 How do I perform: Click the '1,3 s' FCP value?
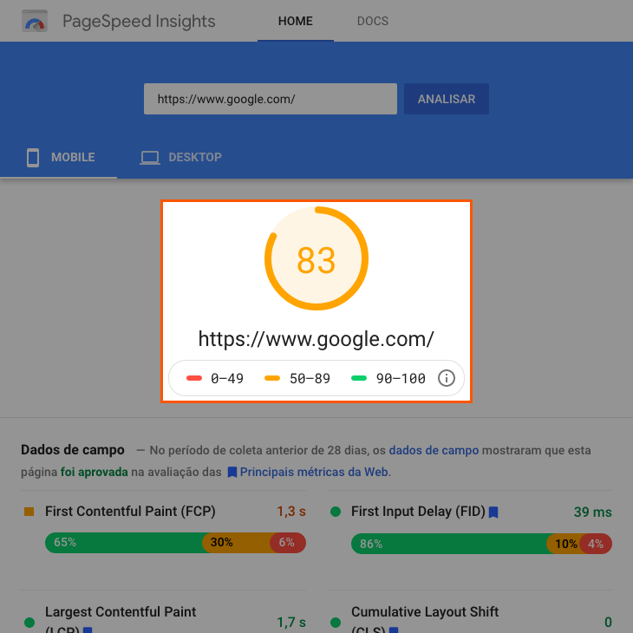291,512
